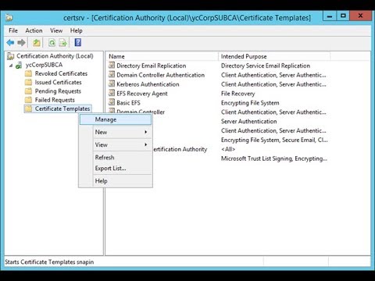
Task: Select the Certification Authority (Local) root label
Action: pyautogui.click(x=55, y=56)
